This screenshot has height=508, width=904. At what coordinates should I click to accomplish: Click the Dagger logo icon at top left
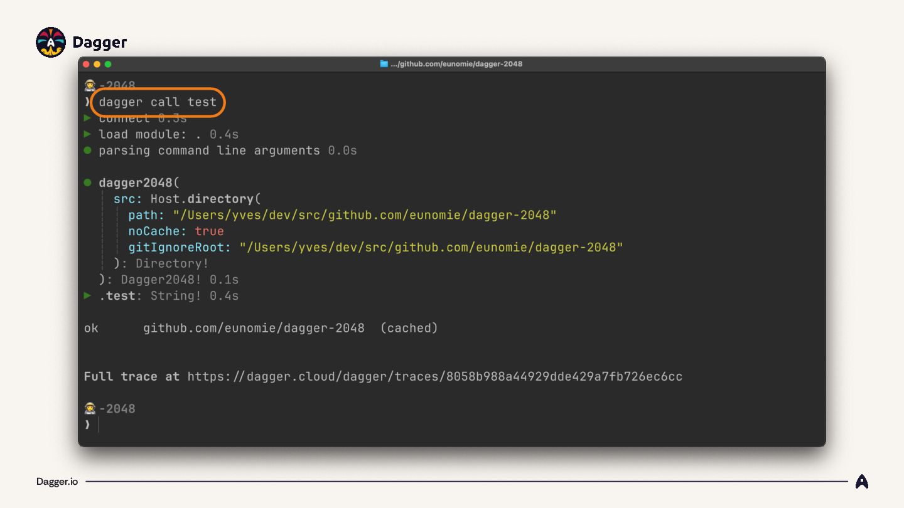[51, 43]
